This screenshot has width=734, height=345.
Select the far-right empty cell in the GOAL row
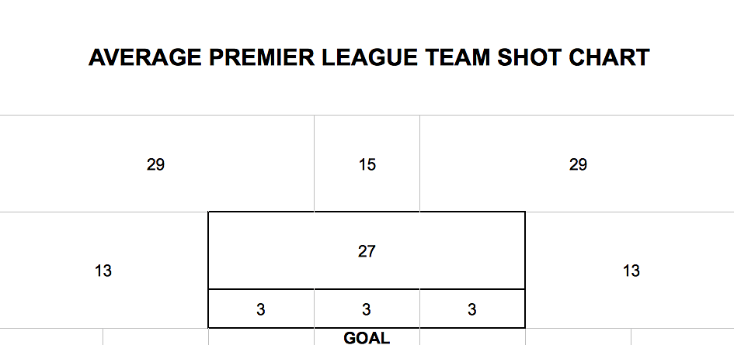pos(683,337)
